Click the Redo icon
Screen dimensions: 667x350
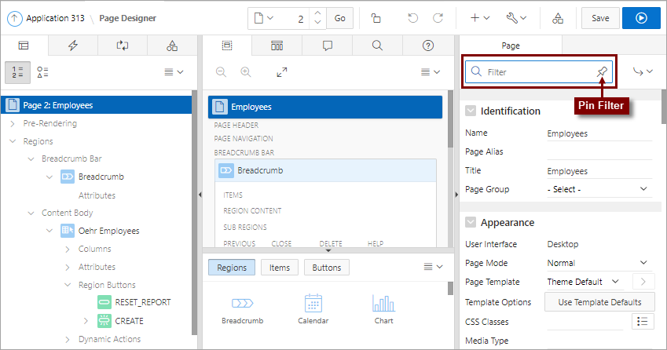point(438,18)
